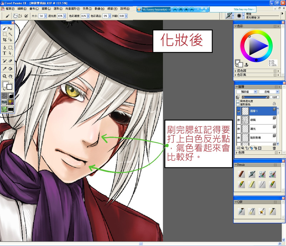
Task: Click the Rubber Stamp clone color icon
Action: tap(246, 65)
